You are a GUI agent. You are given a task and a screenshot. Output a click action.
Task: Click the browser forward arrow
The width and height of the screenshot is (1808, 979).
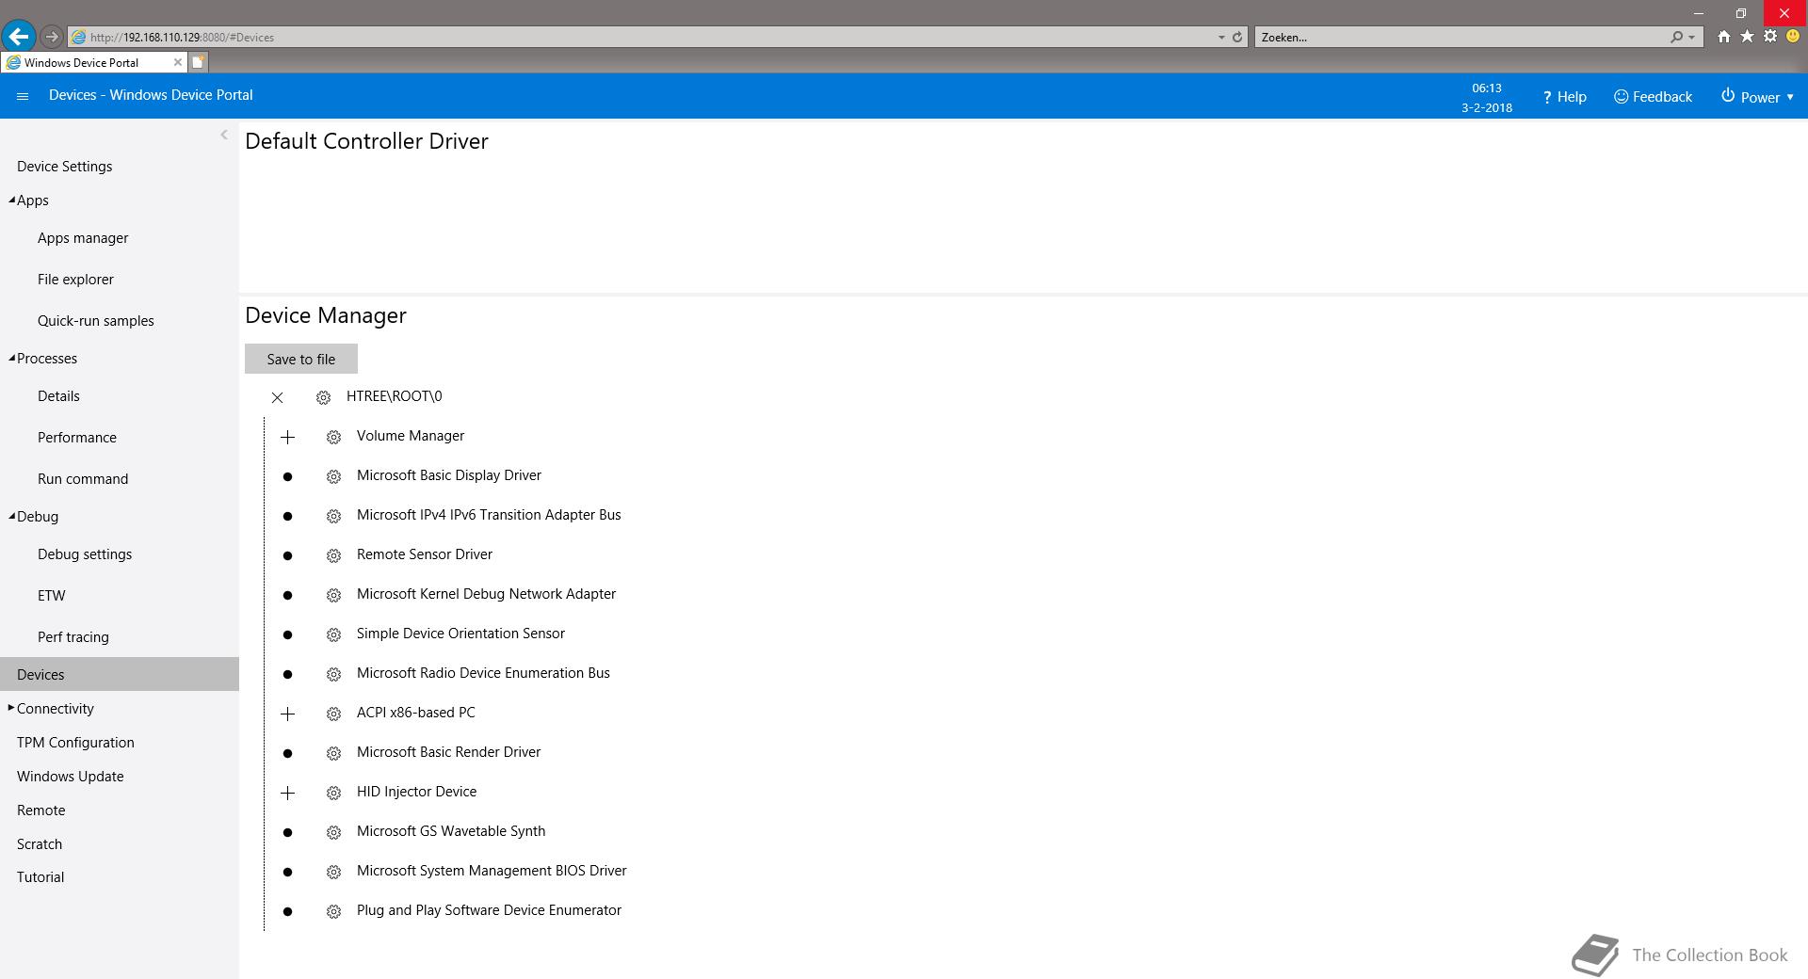52,37
